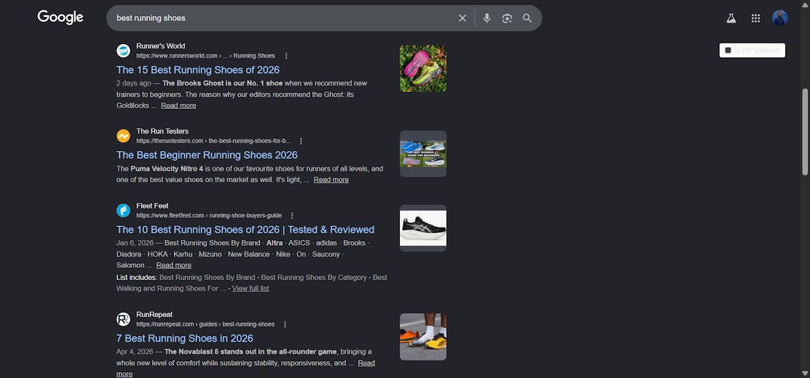Click 'Best Running Shoes By Category' list text

313,277
